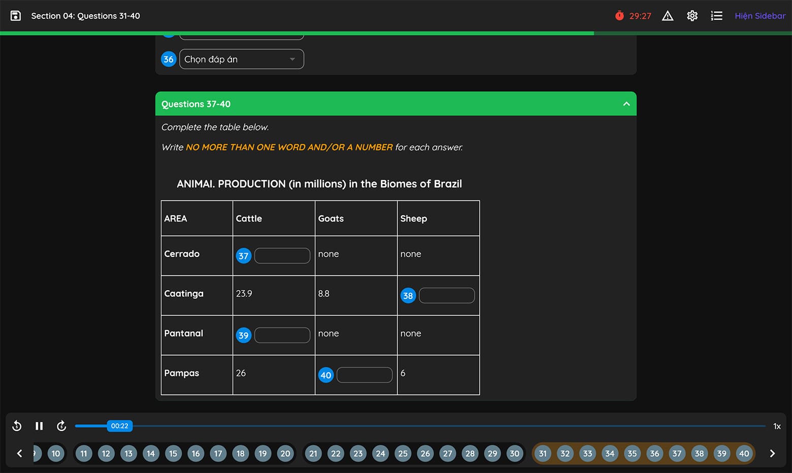Click the warning triangle report icon
The width and height of the screenshot is (792, 473).
(668, 16)
